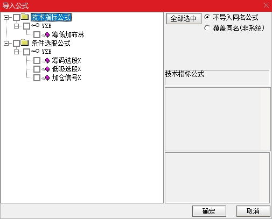Tick the checkbox for 低吸选股X
The height and width of the screenshot is (219, 272).
click(x=37, y=69)
